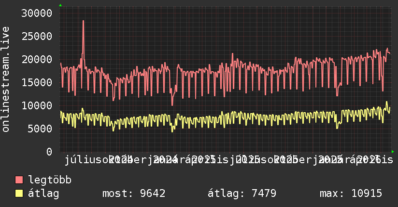This screenshot has height=207, width=398.
Task: Click the 30000 y-axis label
Action: [x=37, y=13]
